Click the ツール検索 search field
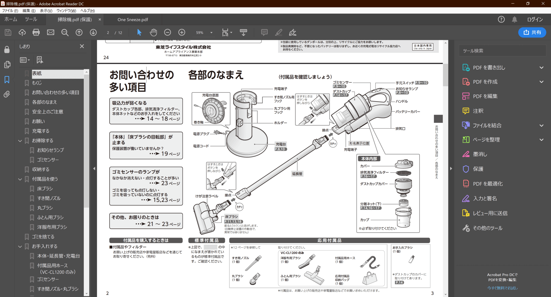Screen dimensions: 551x297 [x=502, y=51]
